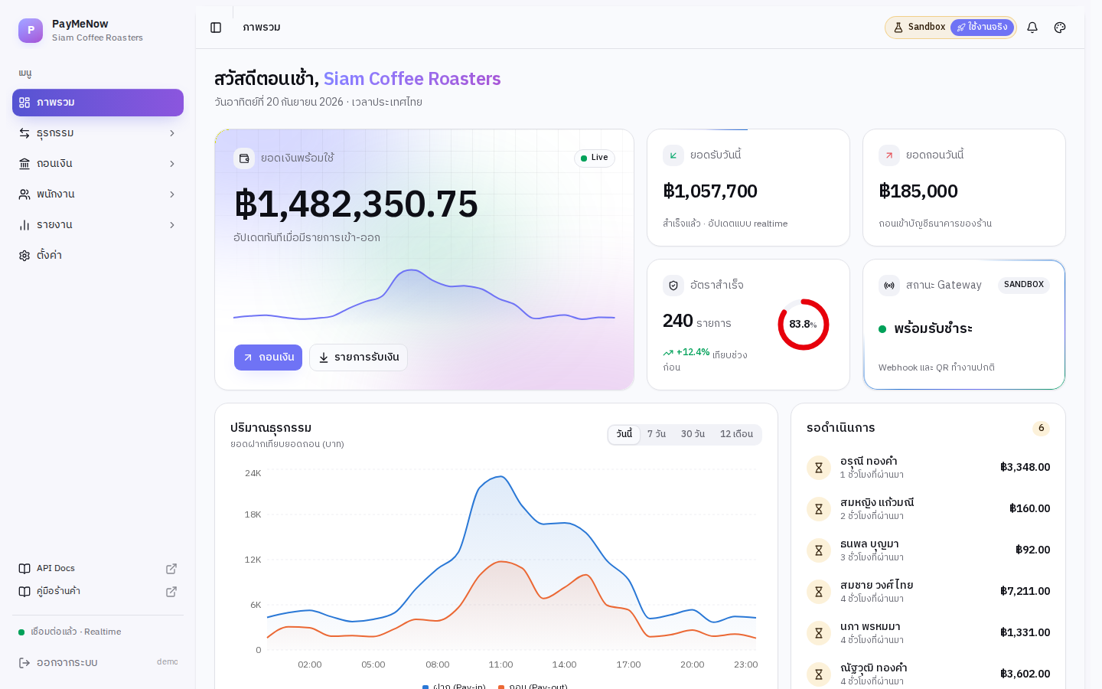This screenshot has width=1102, height=689.
Task: Click the outgoing arrow icon on ยอดถอนวันนี้
Action: coord(889,155)
